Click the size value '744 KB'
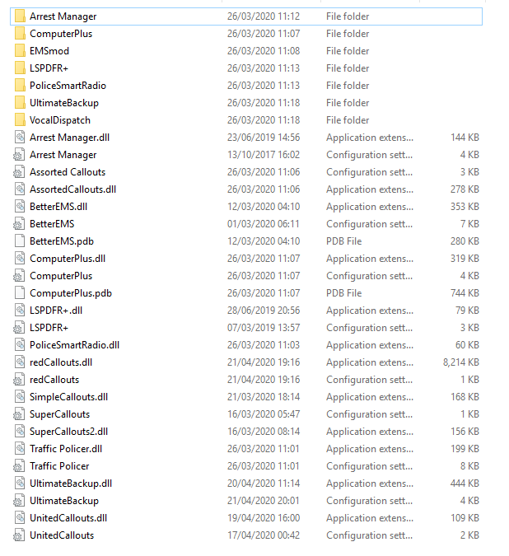Screen dimensions: 509x556 [x=465, y=293]
